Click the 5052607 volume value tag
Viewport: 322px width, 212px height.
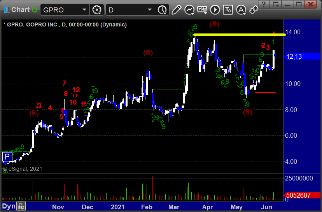click(x=302, y=195)
